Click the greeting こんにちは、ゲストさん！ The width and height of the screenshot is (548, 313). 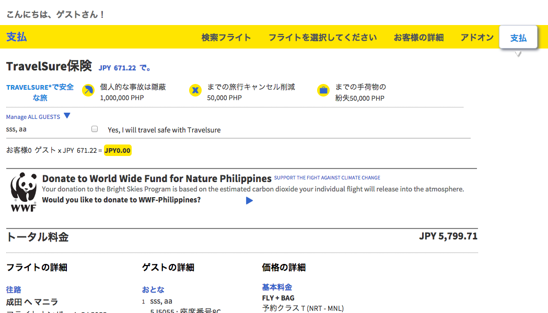[55, 15]
